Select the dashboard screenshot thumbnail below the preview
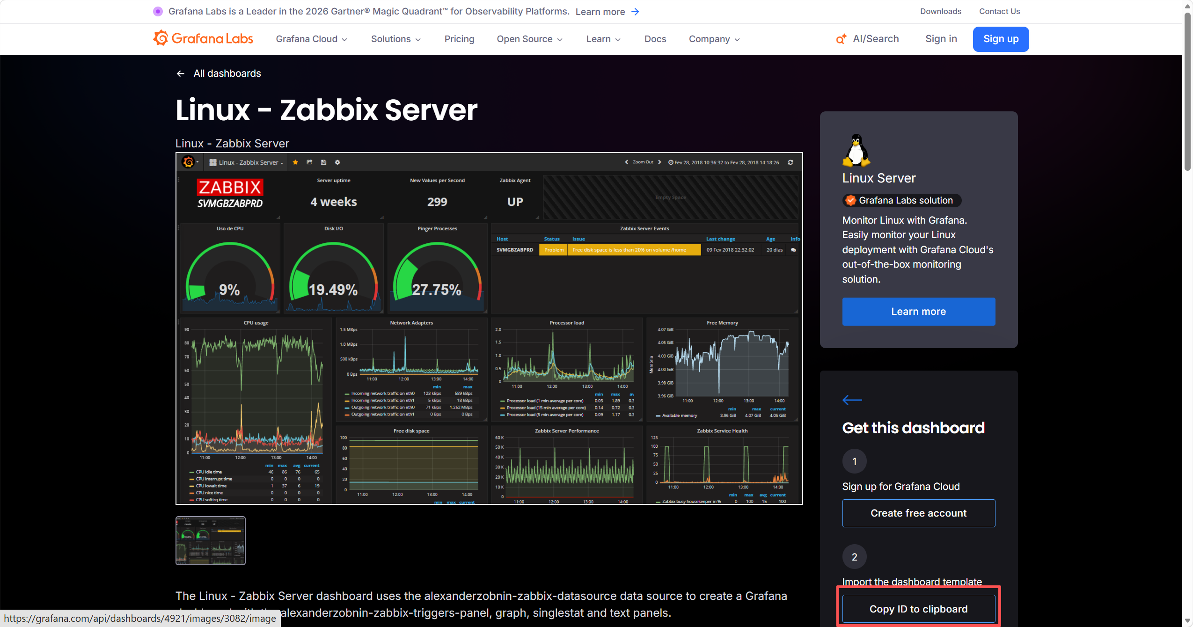Image resolution: width=1193 pixels, height=627 pixels. (211, 540)
